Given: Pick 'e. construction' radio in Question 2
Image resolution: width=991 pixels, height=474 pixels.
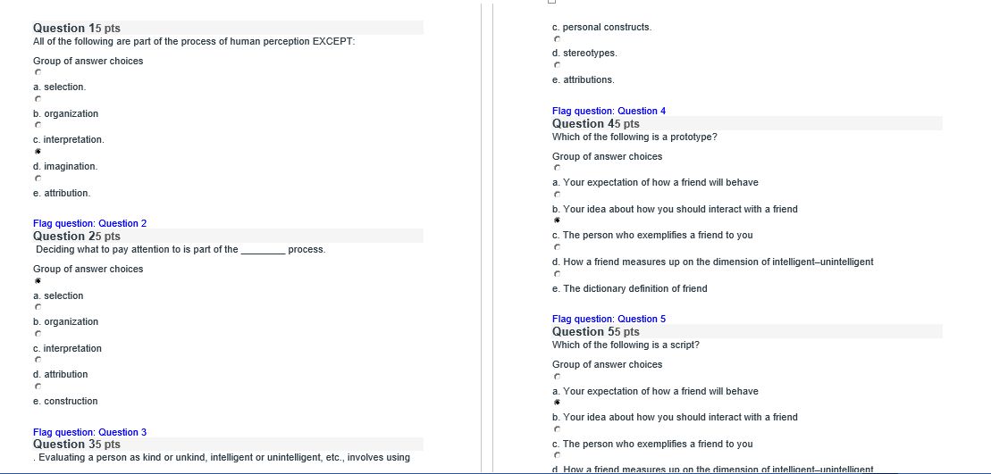Looking at the screenshot, I should [x=38, y=387].
